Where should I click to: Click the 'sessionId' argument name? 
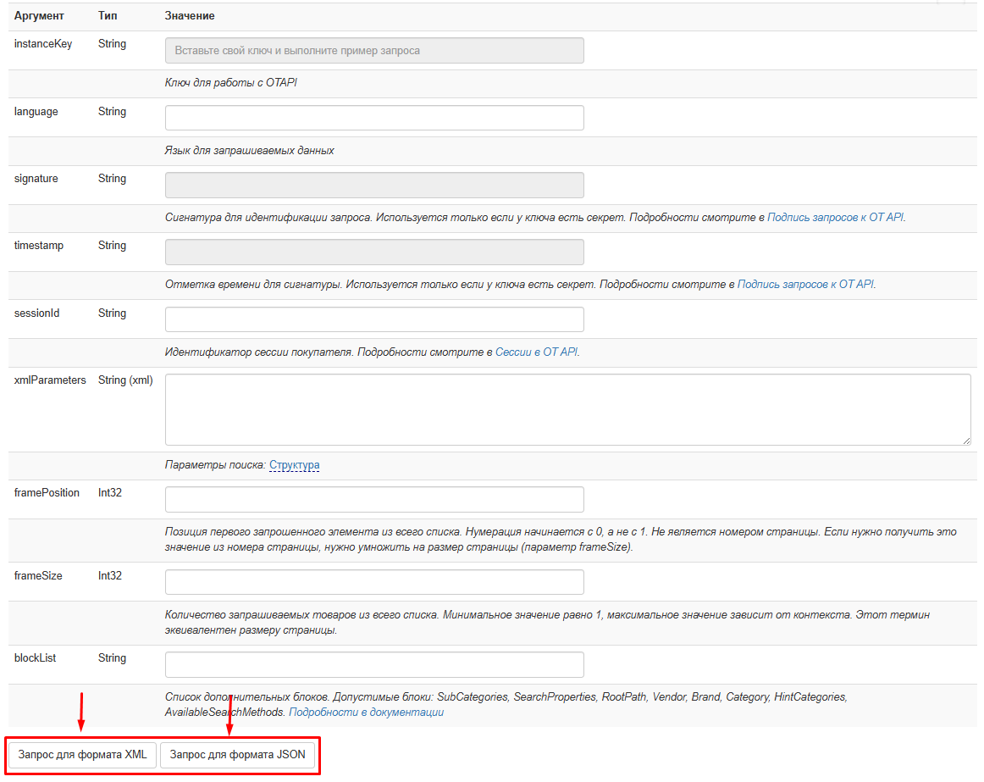(x=37, y=313)
